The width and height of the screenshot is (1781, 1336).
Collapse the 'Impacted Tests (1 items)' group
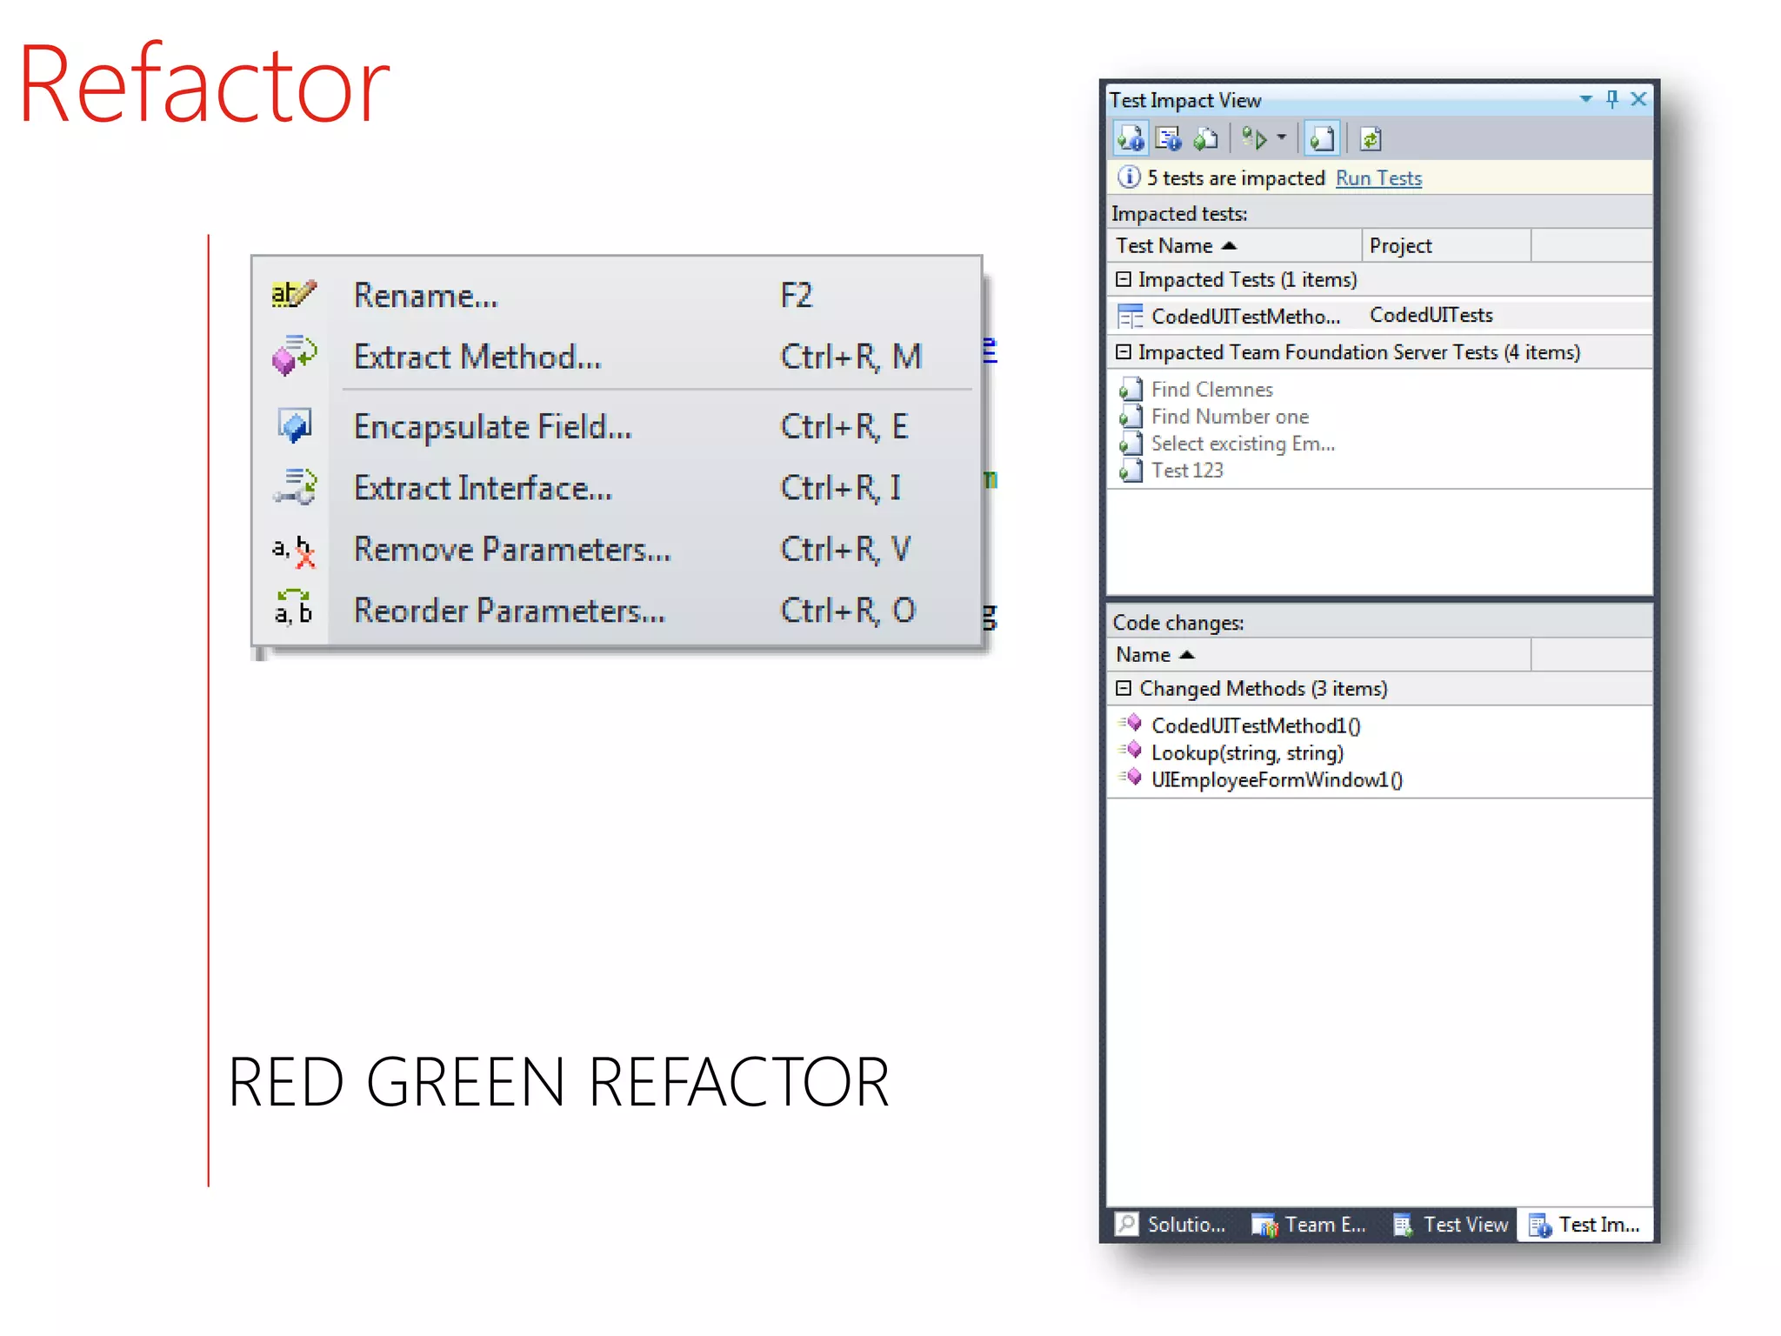tap(1124, 279)
